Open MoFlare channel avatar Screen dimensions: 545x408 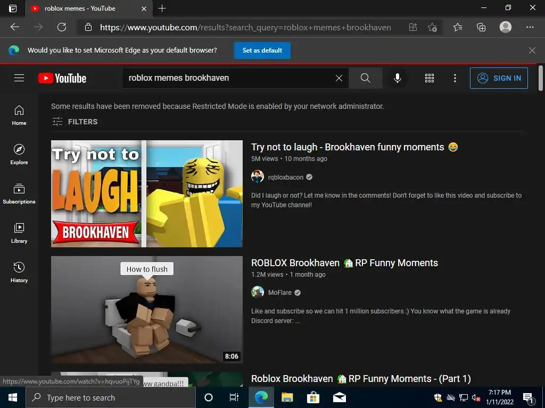pyautogui.click(x=258, y=292)
